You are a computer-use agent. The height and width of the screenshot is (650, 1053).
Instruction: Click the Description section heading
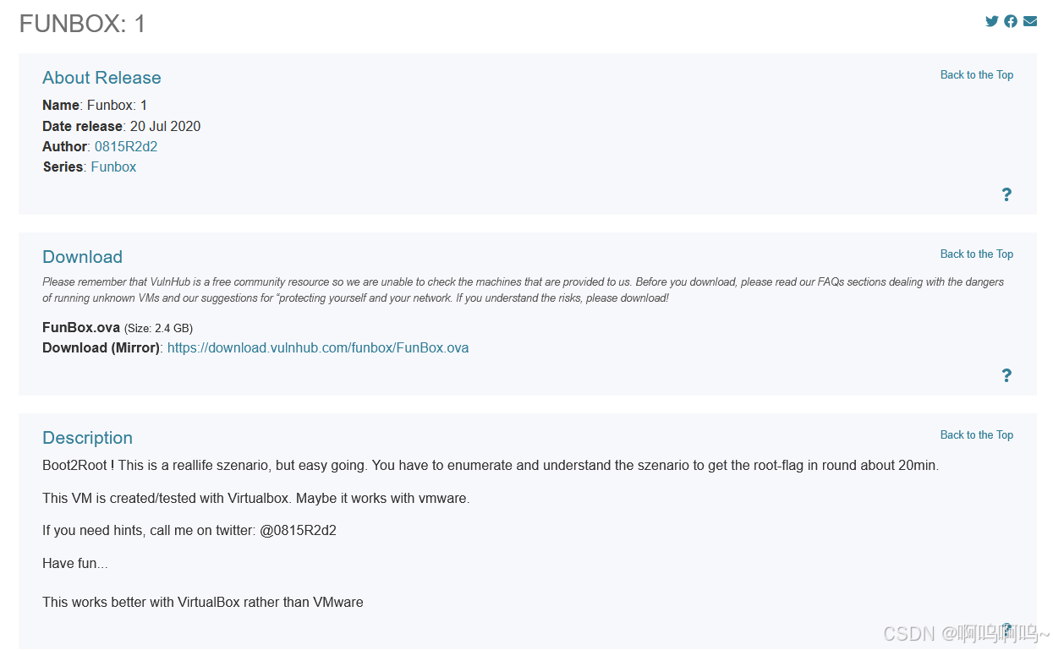(x=87, y=438)
